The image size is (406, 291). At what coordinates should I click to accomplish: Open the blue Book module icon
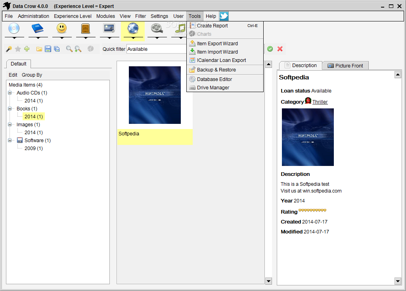(x=38, y=29)
